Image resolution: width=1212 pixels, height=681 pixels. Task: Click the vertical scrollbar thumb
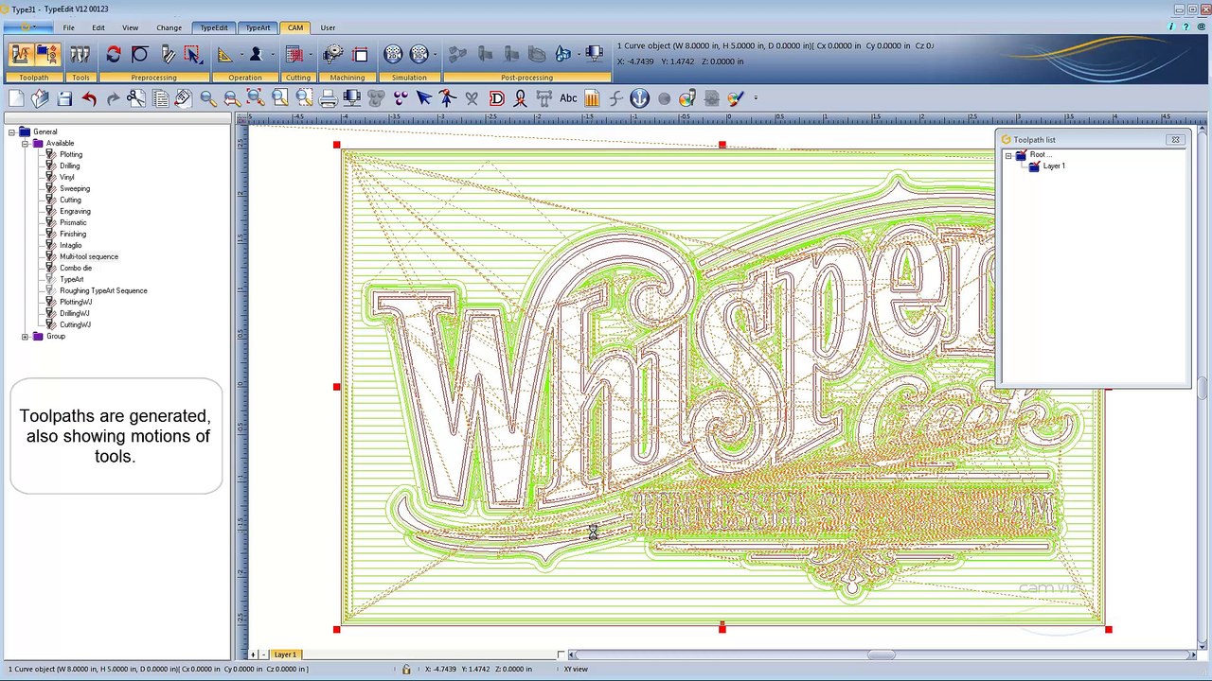pyautogui.click(x=1202, y=389)
